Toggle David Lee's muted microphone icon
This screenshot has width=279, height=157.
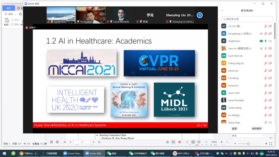click(265, 71)
